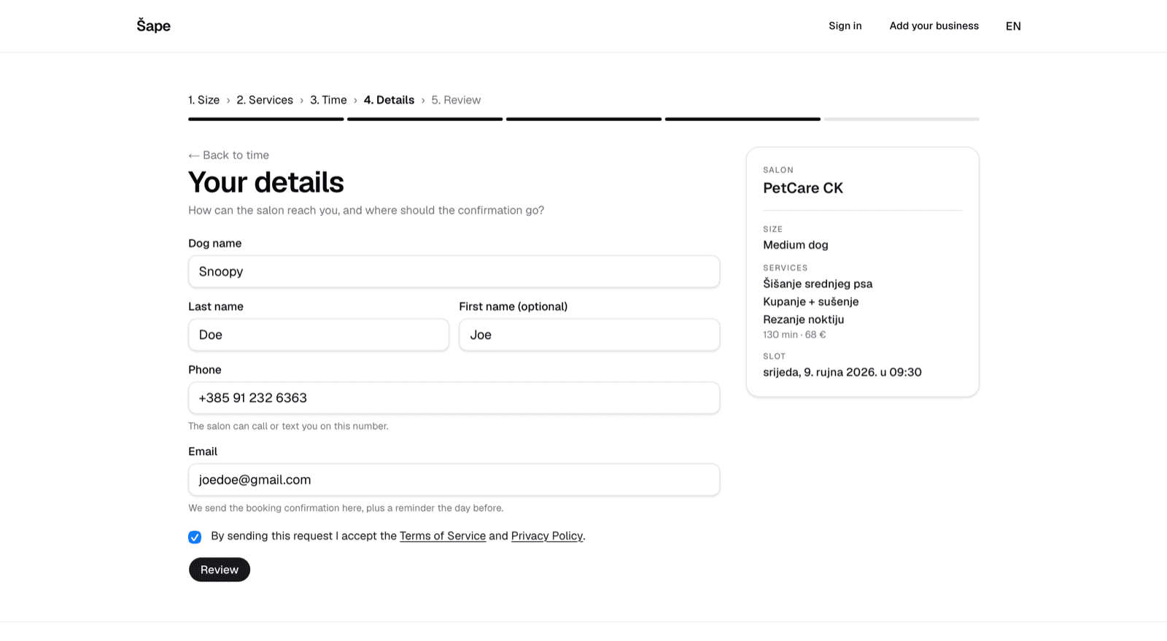
Task: Focus the Email input field
Action: tap(454, 480)
